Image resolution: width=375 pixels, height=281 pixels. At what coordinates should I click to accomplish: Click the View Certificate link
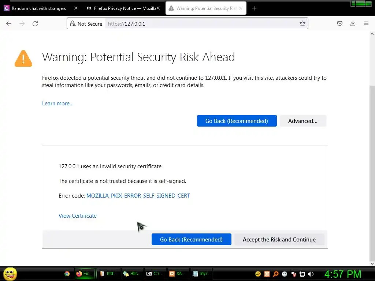point(78,216)
